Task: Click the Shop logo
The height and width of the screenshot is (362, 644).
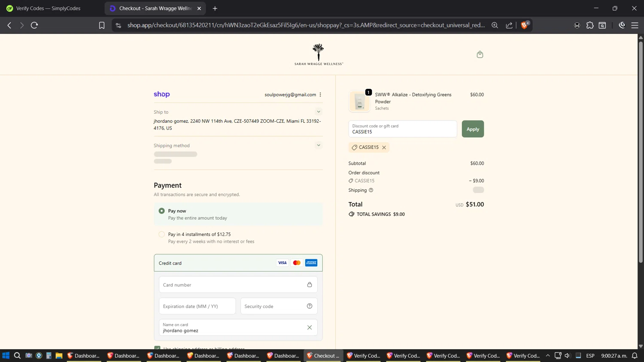Action: click(x=162, y=94)
